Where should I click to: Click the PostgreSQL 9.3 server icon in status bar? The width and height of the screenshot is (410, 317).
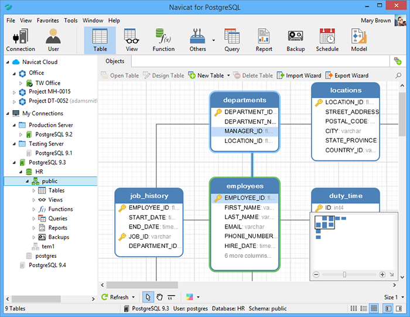(127, 309)
